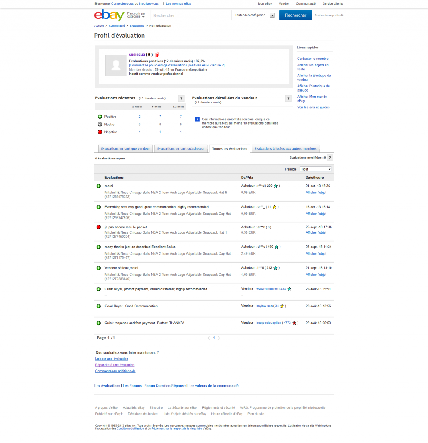428x443 pixels.
Task: Click Conditions d'utilisation footer link
Action: click(130, 429)
